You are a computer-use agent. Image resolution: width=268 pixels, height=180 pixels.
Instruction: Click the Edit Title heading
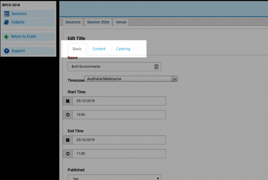(x=76, y=38)
